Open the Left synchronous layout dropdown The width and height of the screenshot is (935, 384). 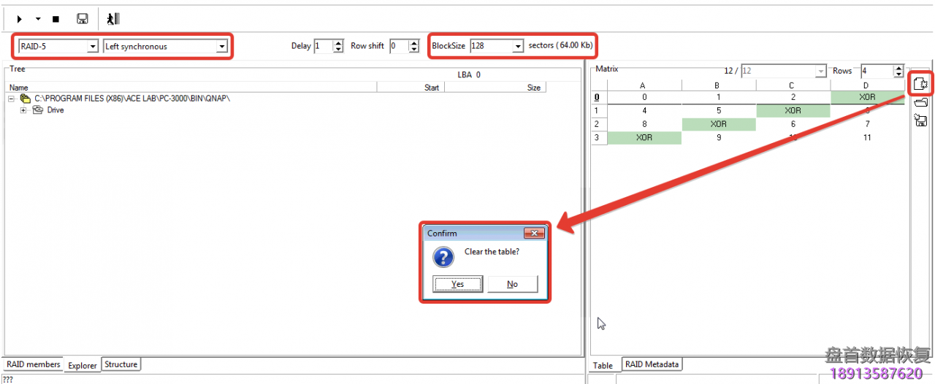coord(221,47)
